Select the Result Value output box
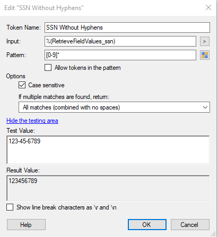The height and width of the screenshot is (237, 218). pyautogui.click(x=108, y=188)
